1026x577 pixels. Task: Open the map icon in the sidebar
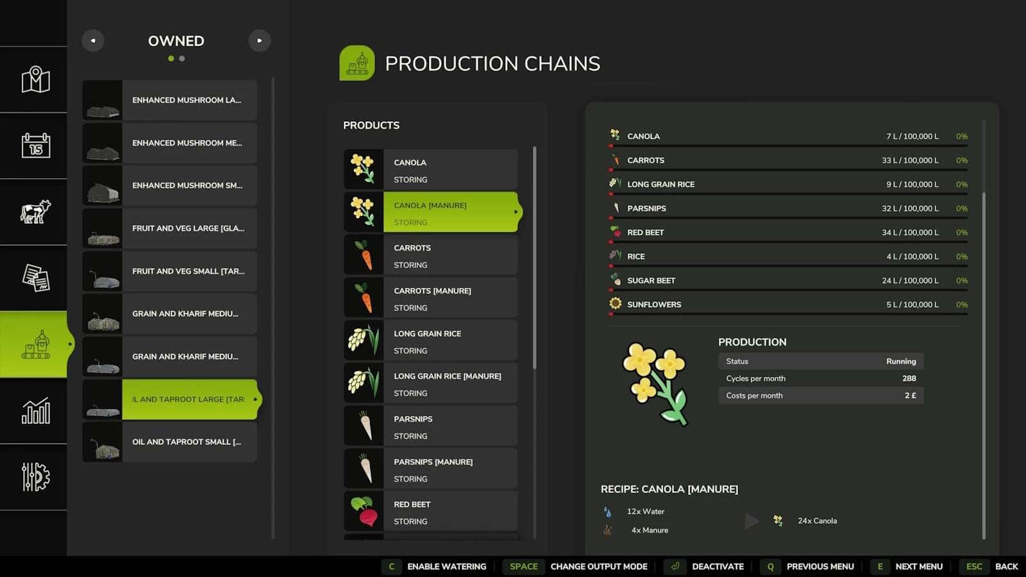[x=35, y=79]
